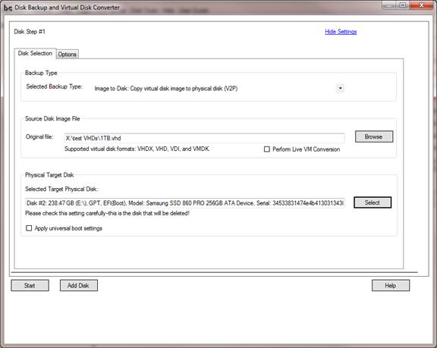Enable Perform Live VM Conversion checkbox
Image resolution: width=437 pixels, height=348 pixels.
tap(267, 149)
